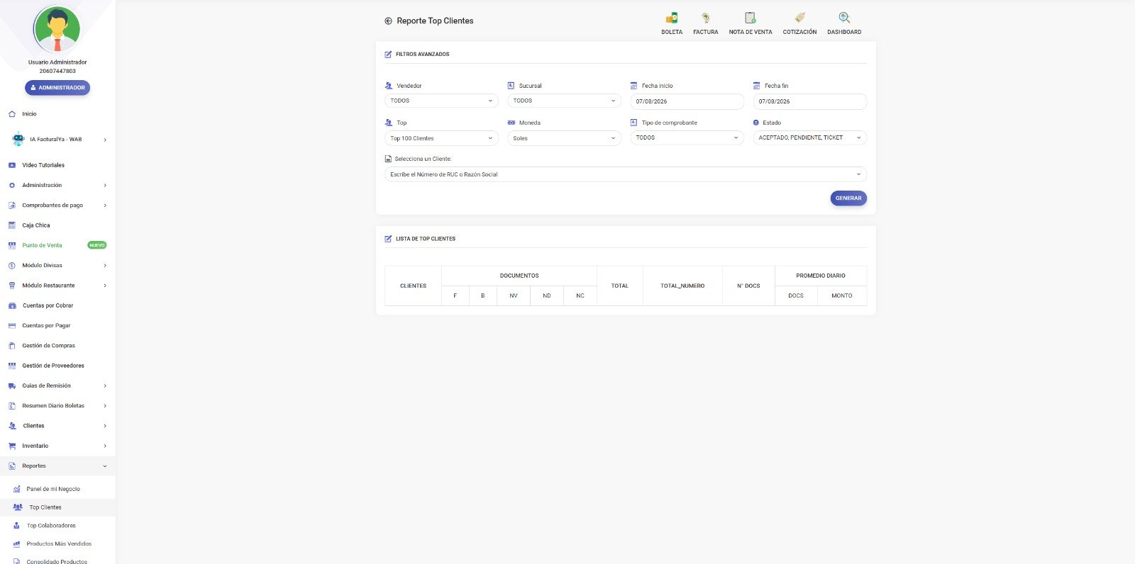Open the Nota de Venta icon

point(750,18)
